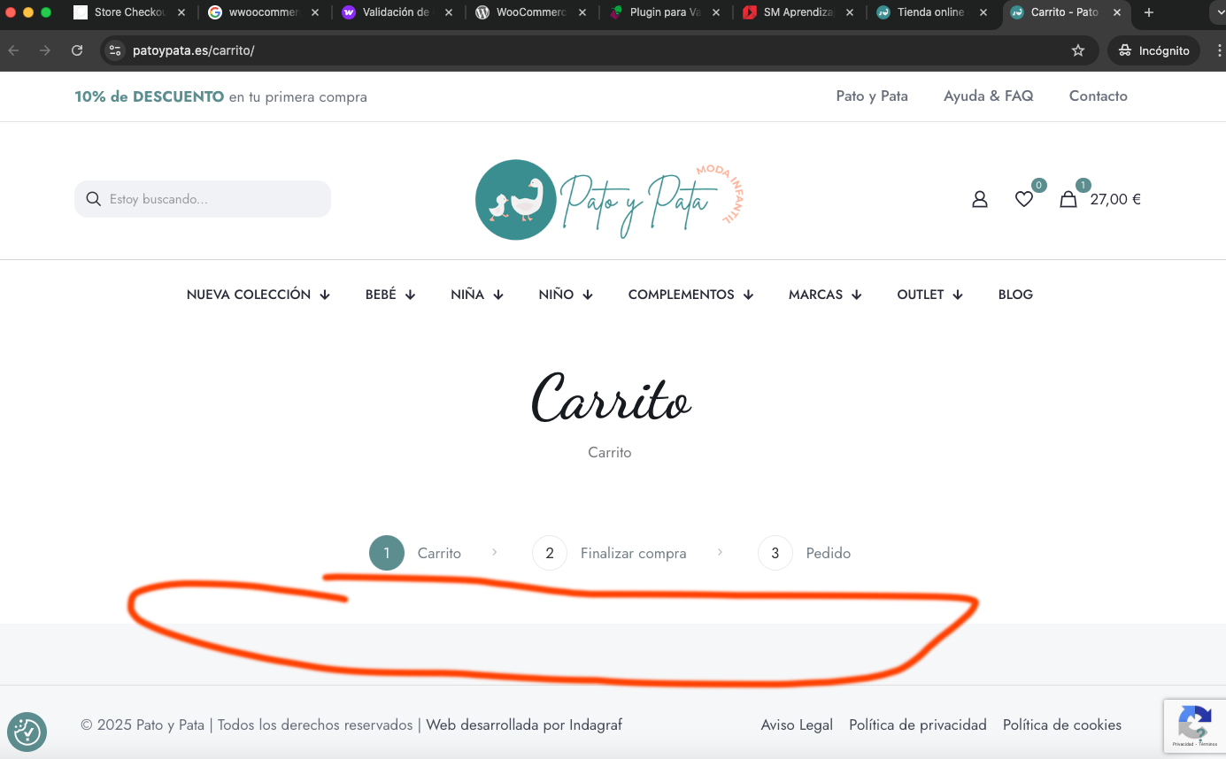The height and width of the screenshot is (759, 1226).
Task: Switch to the Tienda online tab
Action: [930, 12]
